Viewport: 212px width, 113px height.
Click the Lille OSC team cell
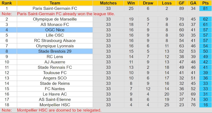[55, 35]
